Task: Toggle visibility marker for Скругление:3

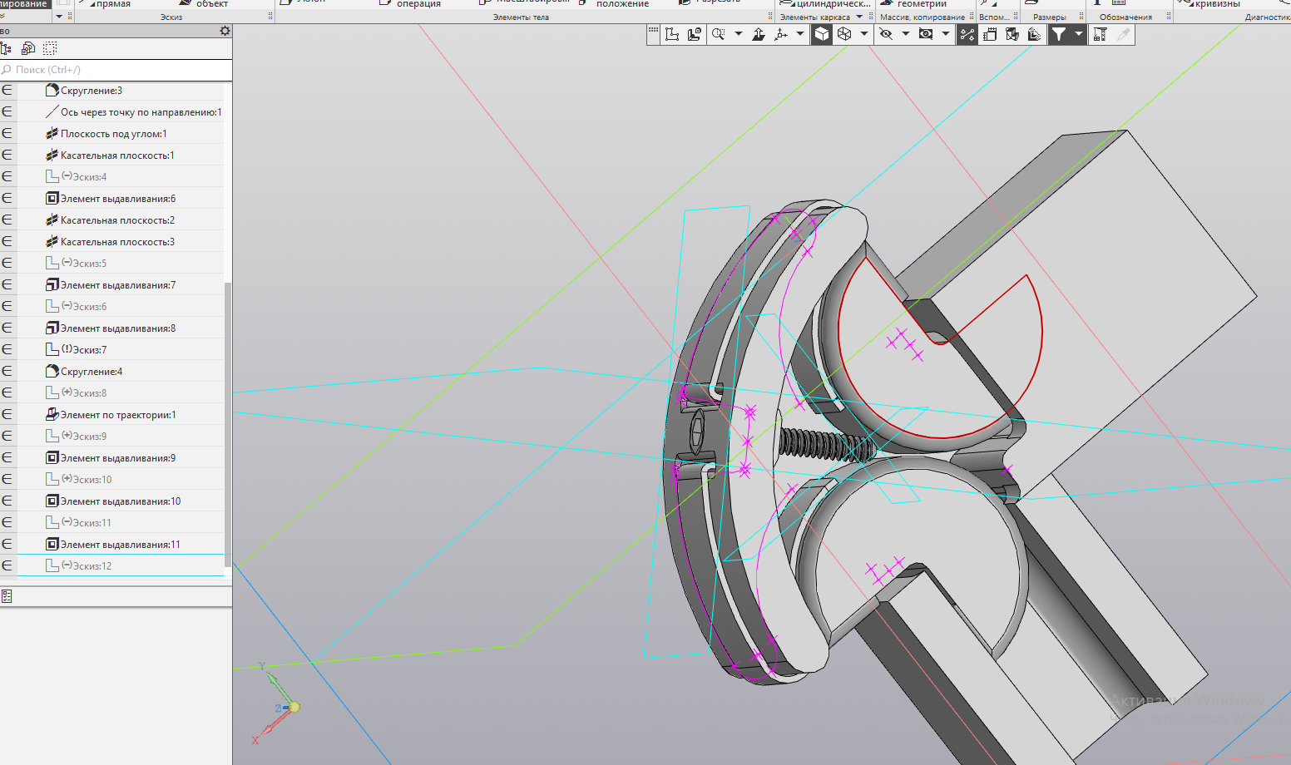Action: click(x=7, y=91)
